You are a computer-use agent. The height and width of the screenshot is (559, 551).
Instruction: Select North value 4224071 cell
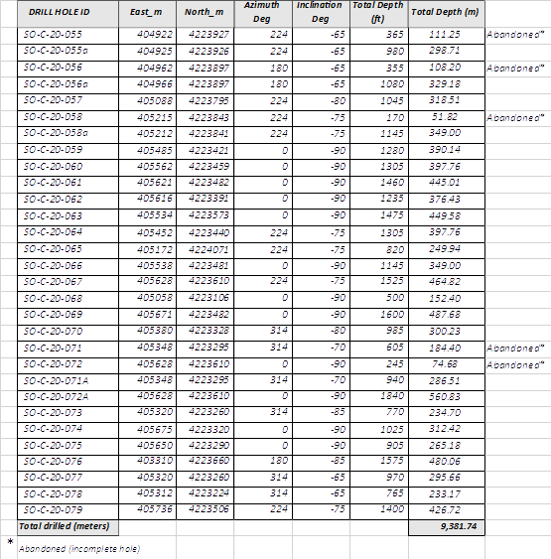[x=205, y=250]
